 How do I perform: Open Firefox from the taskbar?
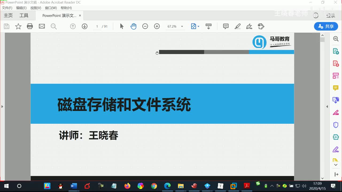point(127,186)
